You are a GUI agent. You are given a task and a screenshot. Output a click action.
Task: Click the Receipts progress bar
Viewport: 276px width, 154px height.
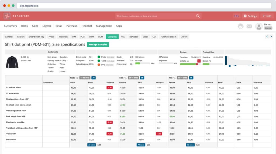pyautogui.click(x=143, y=64)
